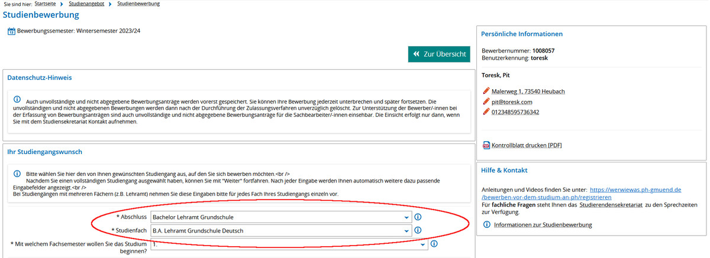Expand the Studienfach dropdown list
The image size is (710, 258).
281,230
